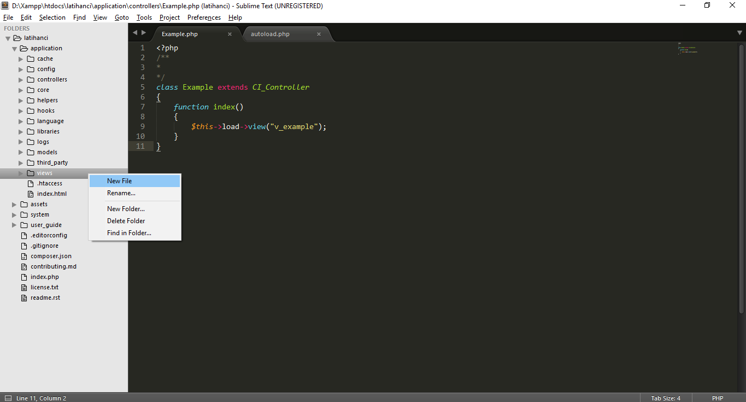Click the readme.rst file icon in sidebar
The image size is (746, 402).
point(23,298)
